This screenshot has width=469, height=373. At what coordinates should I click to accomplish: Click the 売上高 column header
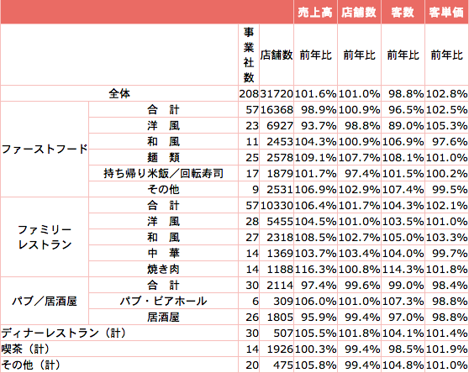[x=315, y=12]
